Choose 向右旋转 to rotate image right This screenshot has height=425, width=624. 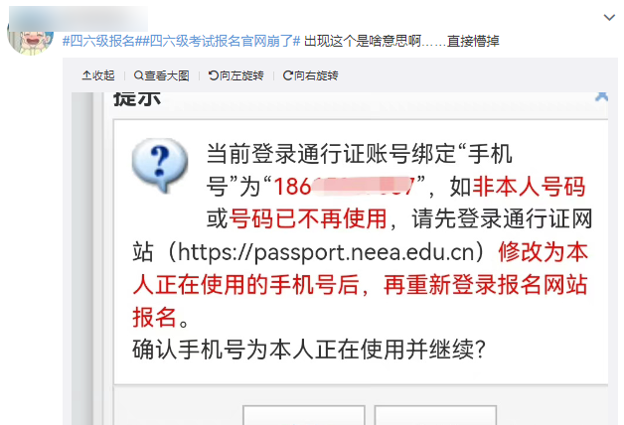316,75
